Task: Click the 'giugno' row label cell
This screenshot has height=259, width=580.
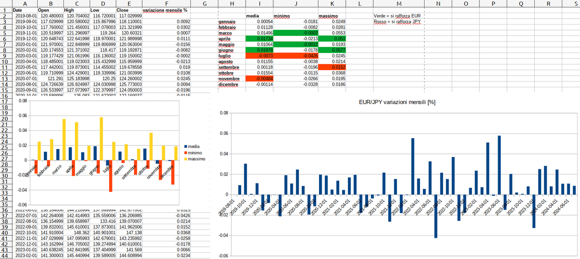Action: [232, 50]
